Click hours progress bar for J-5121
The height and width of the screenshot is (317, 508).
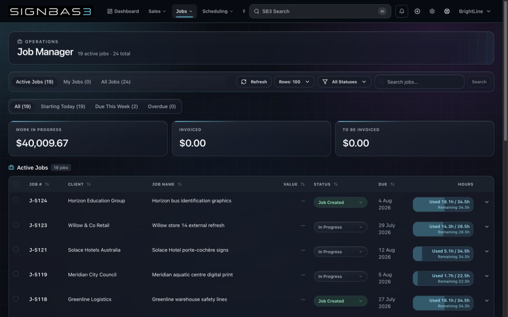443,254
